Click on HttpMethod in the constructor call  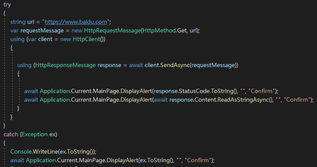coord(159,30)
